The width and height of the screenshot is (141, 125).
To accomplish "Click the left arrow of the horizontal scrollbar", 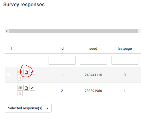I will coord(7,31).
